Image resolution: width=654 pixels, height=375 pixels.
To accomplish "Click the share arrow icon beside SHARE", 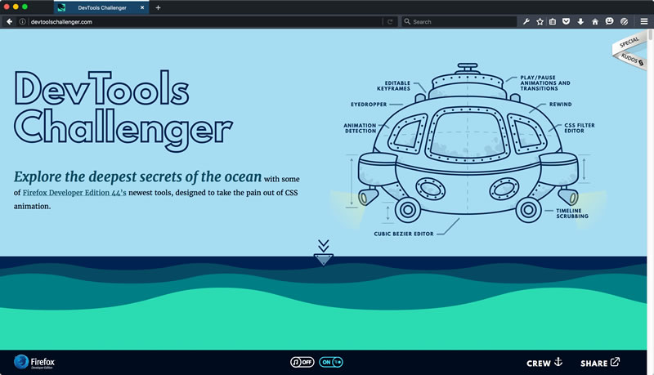I will (616, 362).
